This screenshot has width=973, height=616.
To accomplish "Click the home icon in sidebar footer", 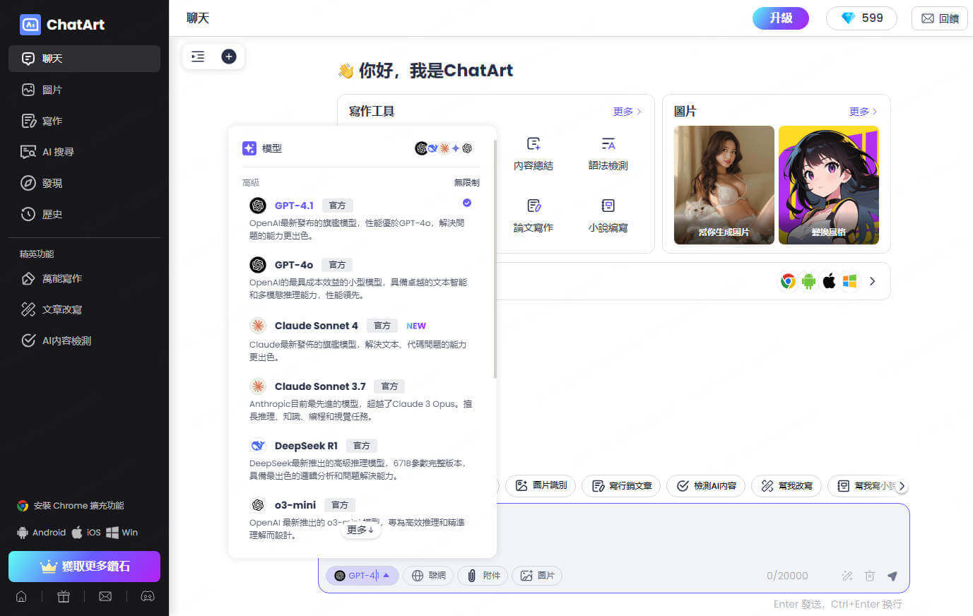I will pyautogui.click(x=21, y=596).
